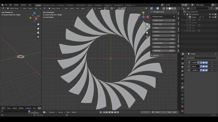Open Global transform orientation dropdown
Viewport: 218px width, 122px height.
click(x=99, y=8)
